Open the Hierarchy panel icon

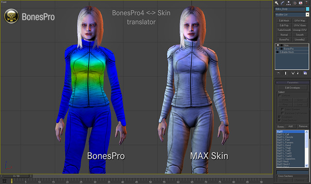coord(289,3)
